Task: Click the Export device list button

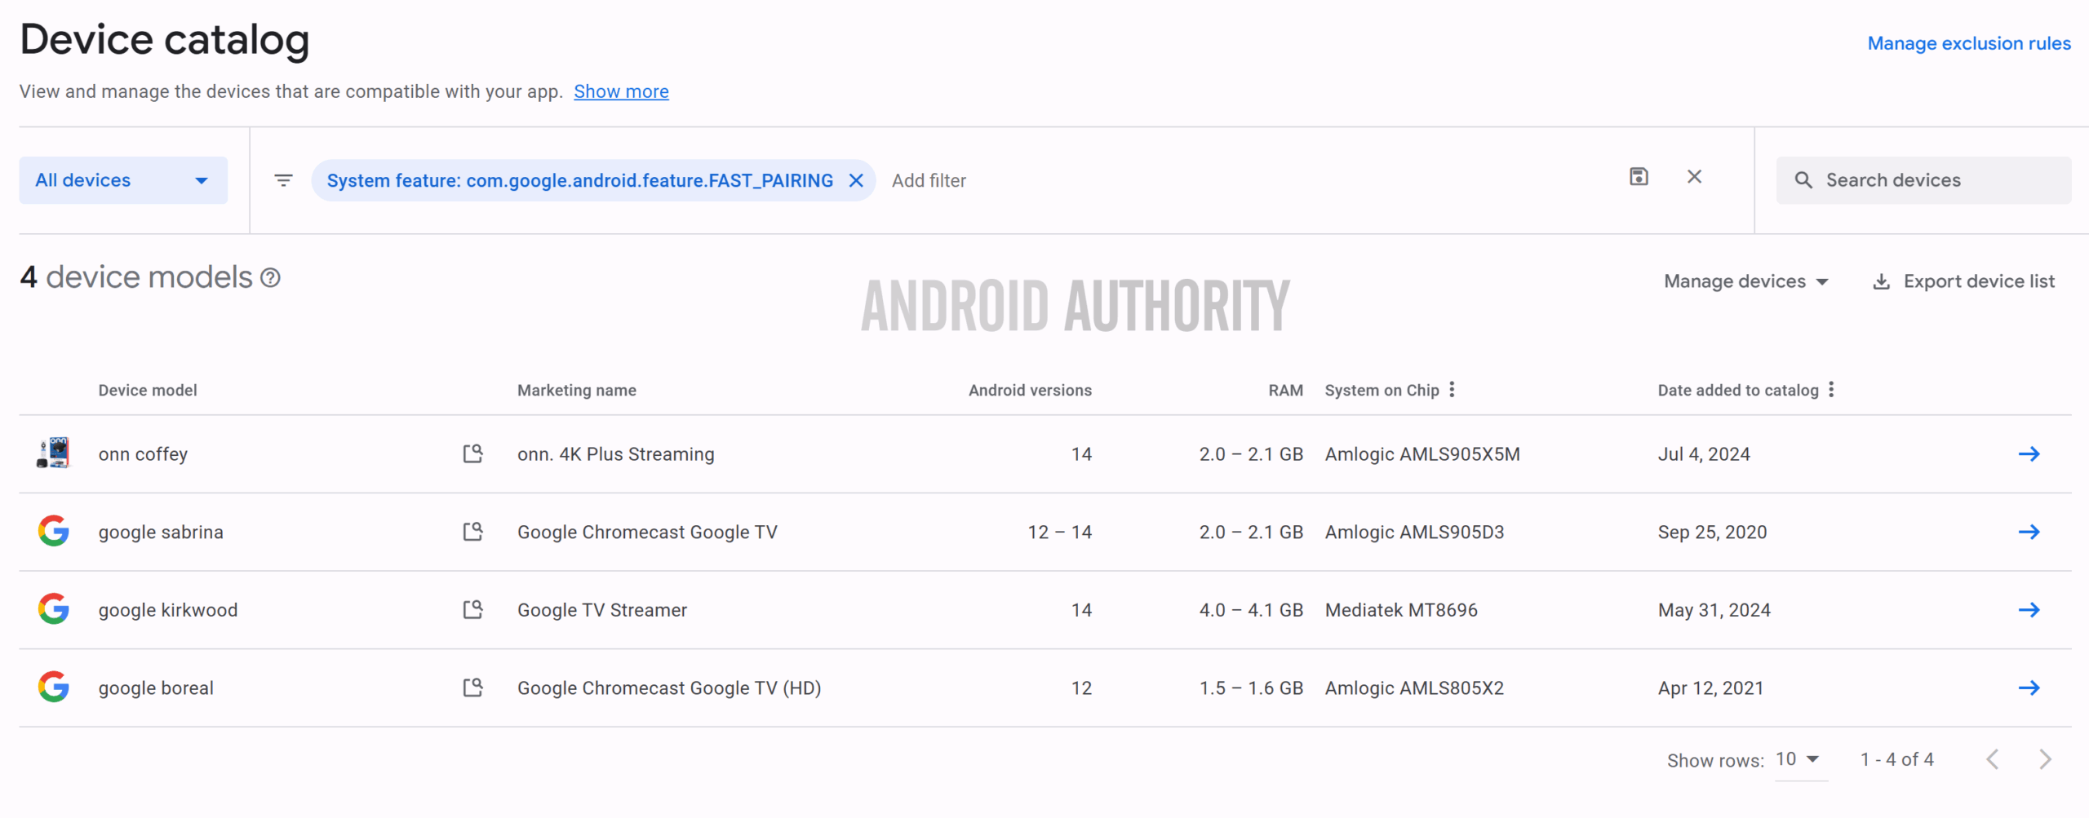Action: pyautogui.click(x=1963, y=281)
